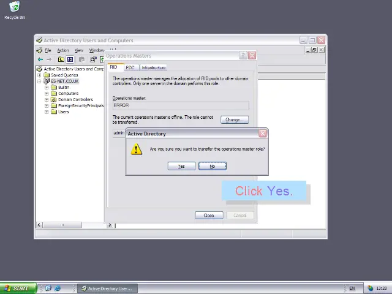This screenshot has width=392, height=294.
Task: Click the Internet Explorer quick launch icon
Action: pos(58,288)
